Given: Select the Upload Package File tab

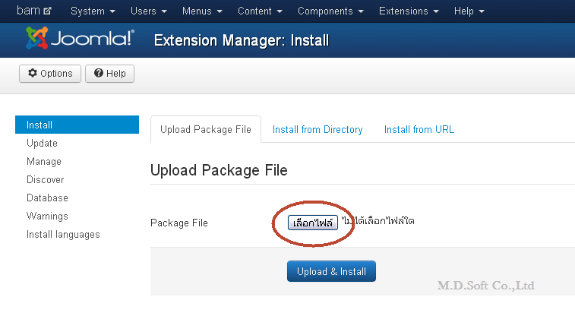Looking at the screenshot, I should (206, 129).
